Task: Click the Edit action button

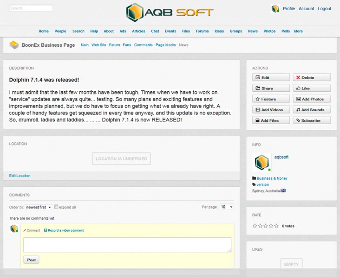Action: (x=271, y=77)
